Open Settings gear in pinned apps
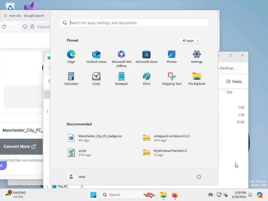This screenshot has height=201, width=268. [197, 57]
